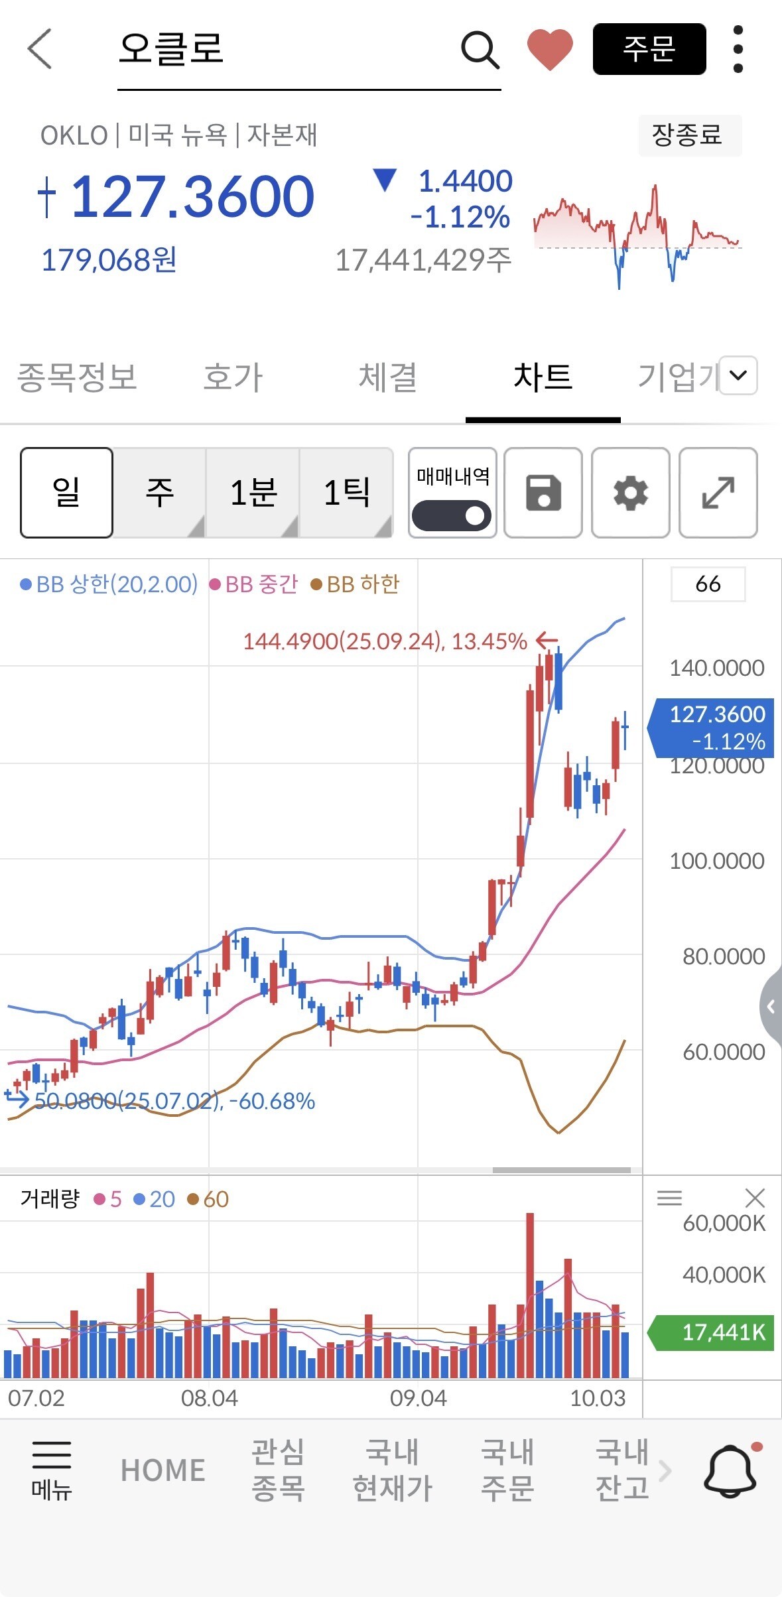Save chart with the floppy disk icon
Image resolution: width=782 pixels, height=1597 pixels.
click(543, 493)
